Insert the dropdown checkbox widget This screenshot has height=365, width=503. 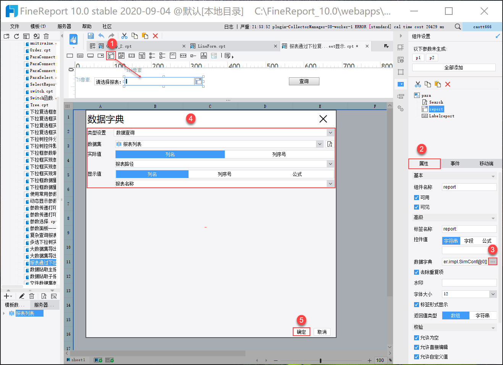point(111,56)
